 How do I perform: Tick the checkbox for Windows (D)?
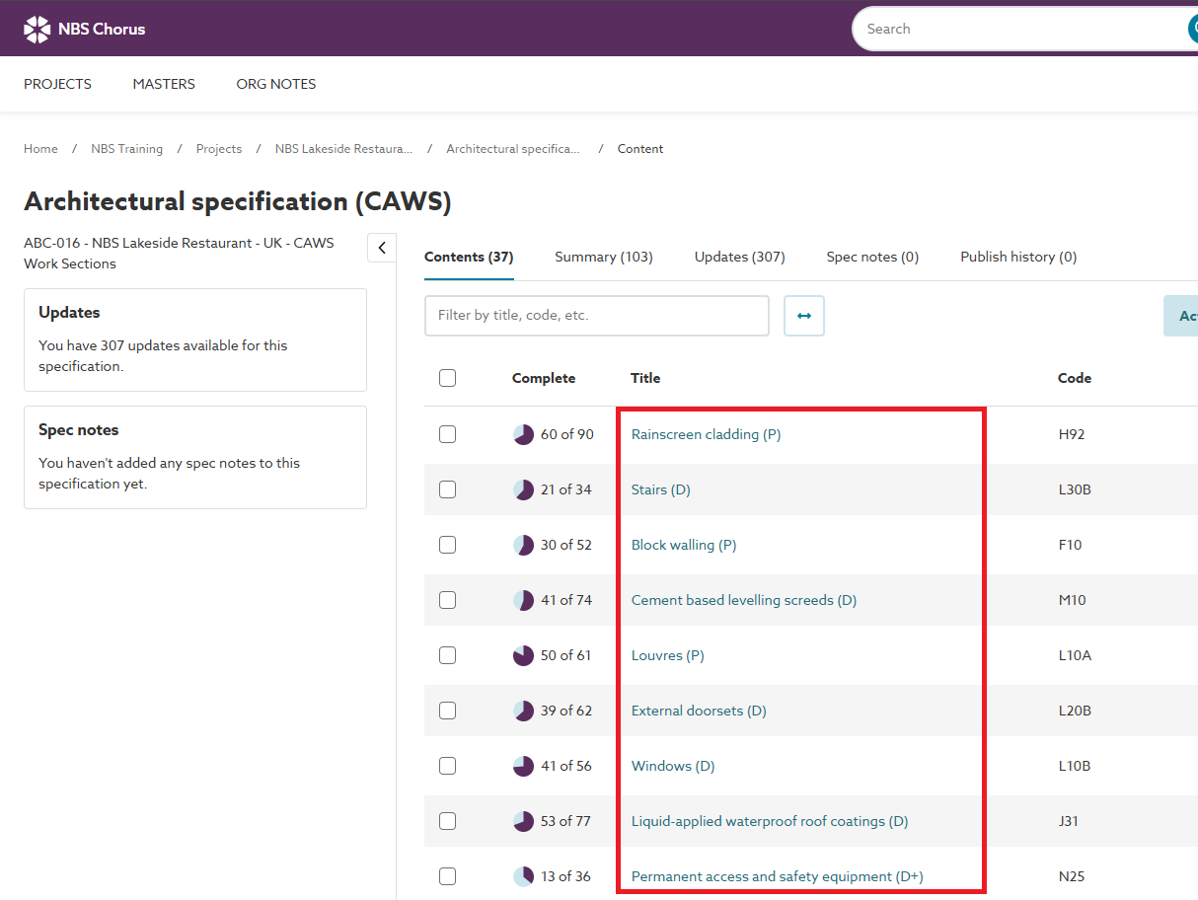pyautogui.click(x=448, y=766)
